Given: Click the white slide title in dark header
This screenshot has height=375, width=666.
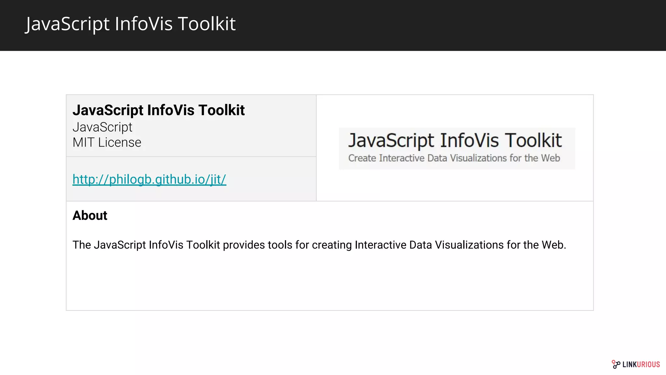Looking at the screenshot, I should [x=130, y=24].
